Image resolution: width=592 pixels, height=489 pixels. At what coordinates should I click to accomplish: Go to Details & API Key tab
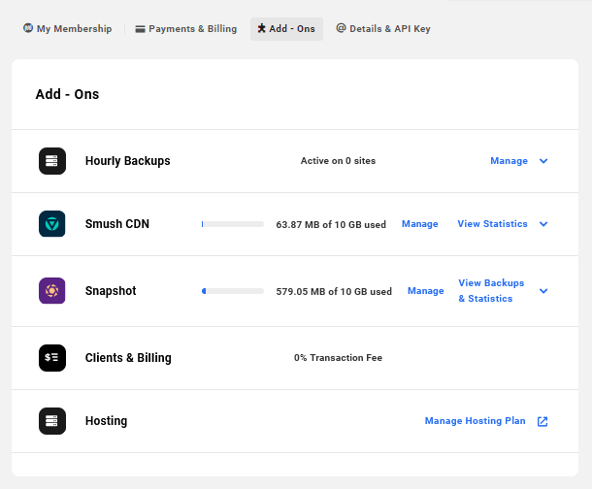point(383,29)
